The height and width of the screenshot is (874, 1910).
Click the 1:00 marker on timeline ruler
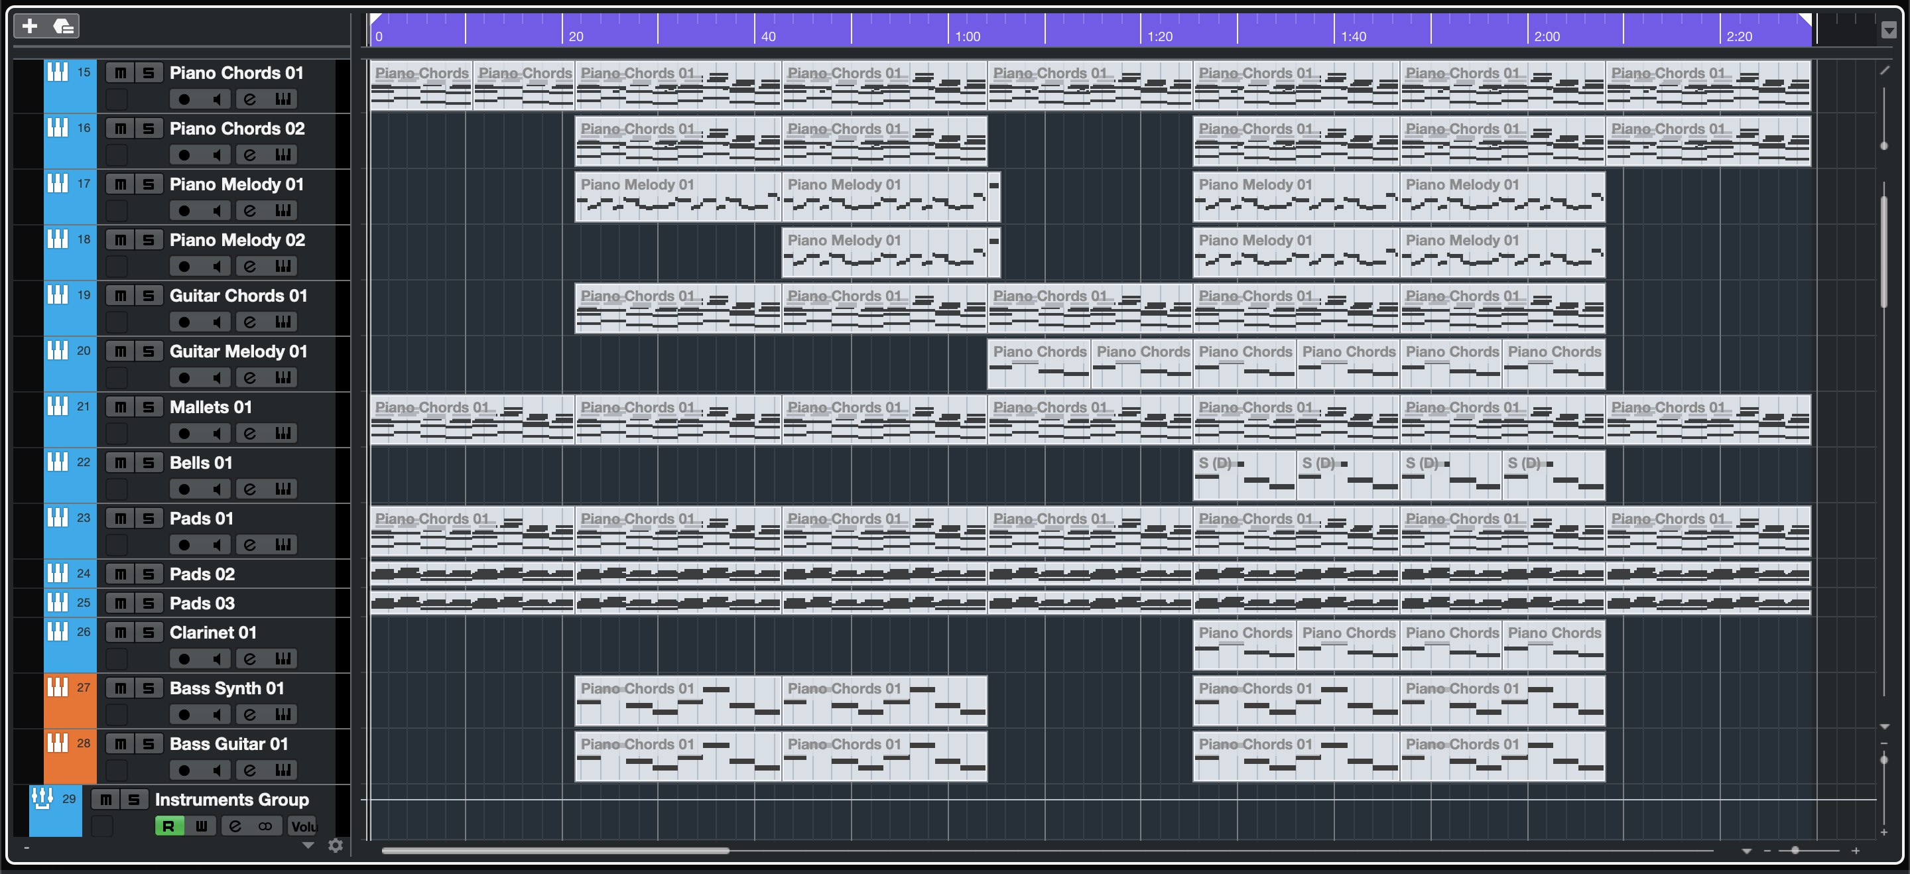click(967, 36)
